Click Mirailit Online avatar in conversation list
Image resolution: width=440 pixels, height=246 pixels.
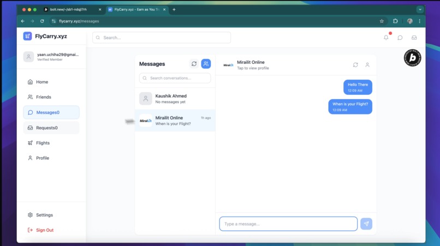[146, 121]
